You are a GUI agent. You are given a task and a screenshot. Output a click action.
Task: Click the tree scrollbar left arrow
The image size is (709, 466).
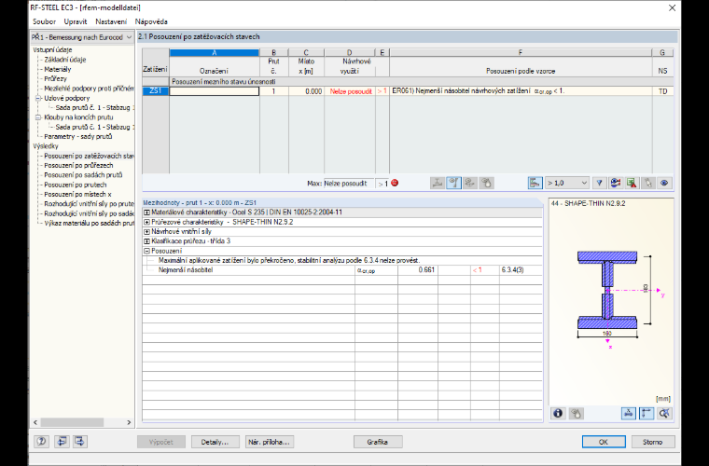point(35,422)
